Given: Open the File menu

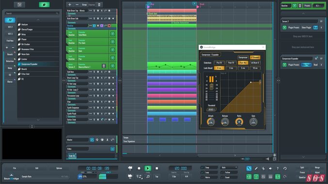Looking at the screenshot, I should point(15,168).
